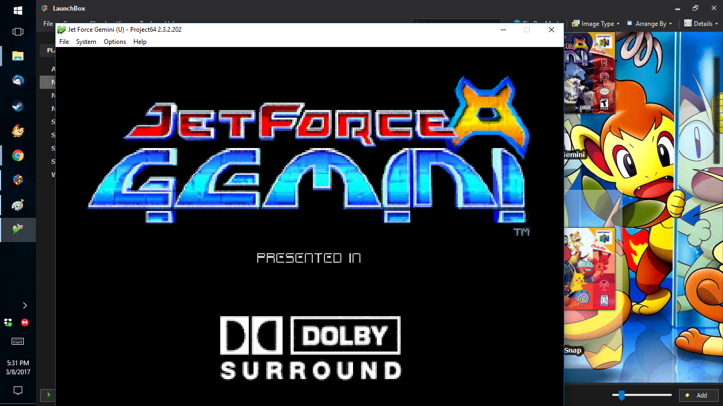This screenshot has width=723, height=406.
Task: Select the Jet Force Gemini box art
Action: [589, 73]
